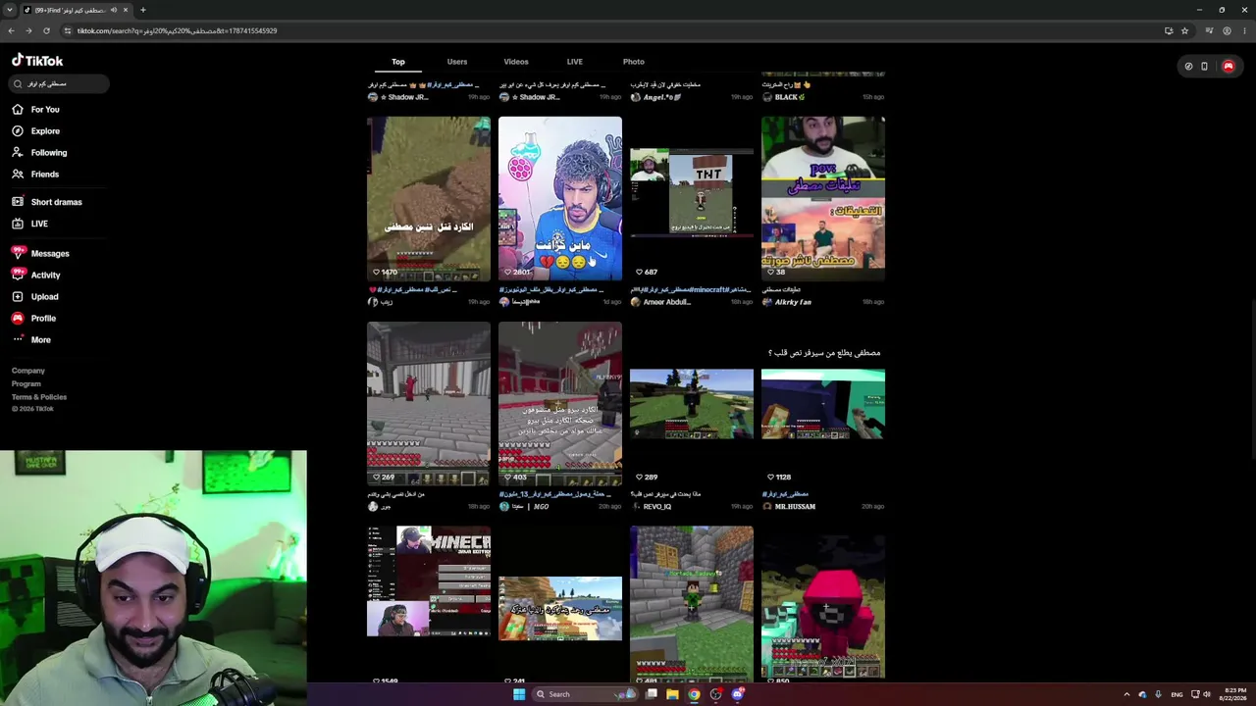Viewport: 1256px width, 706px height.
Task: Open the TikTok home logo
Action: click(x=37, y=61)
